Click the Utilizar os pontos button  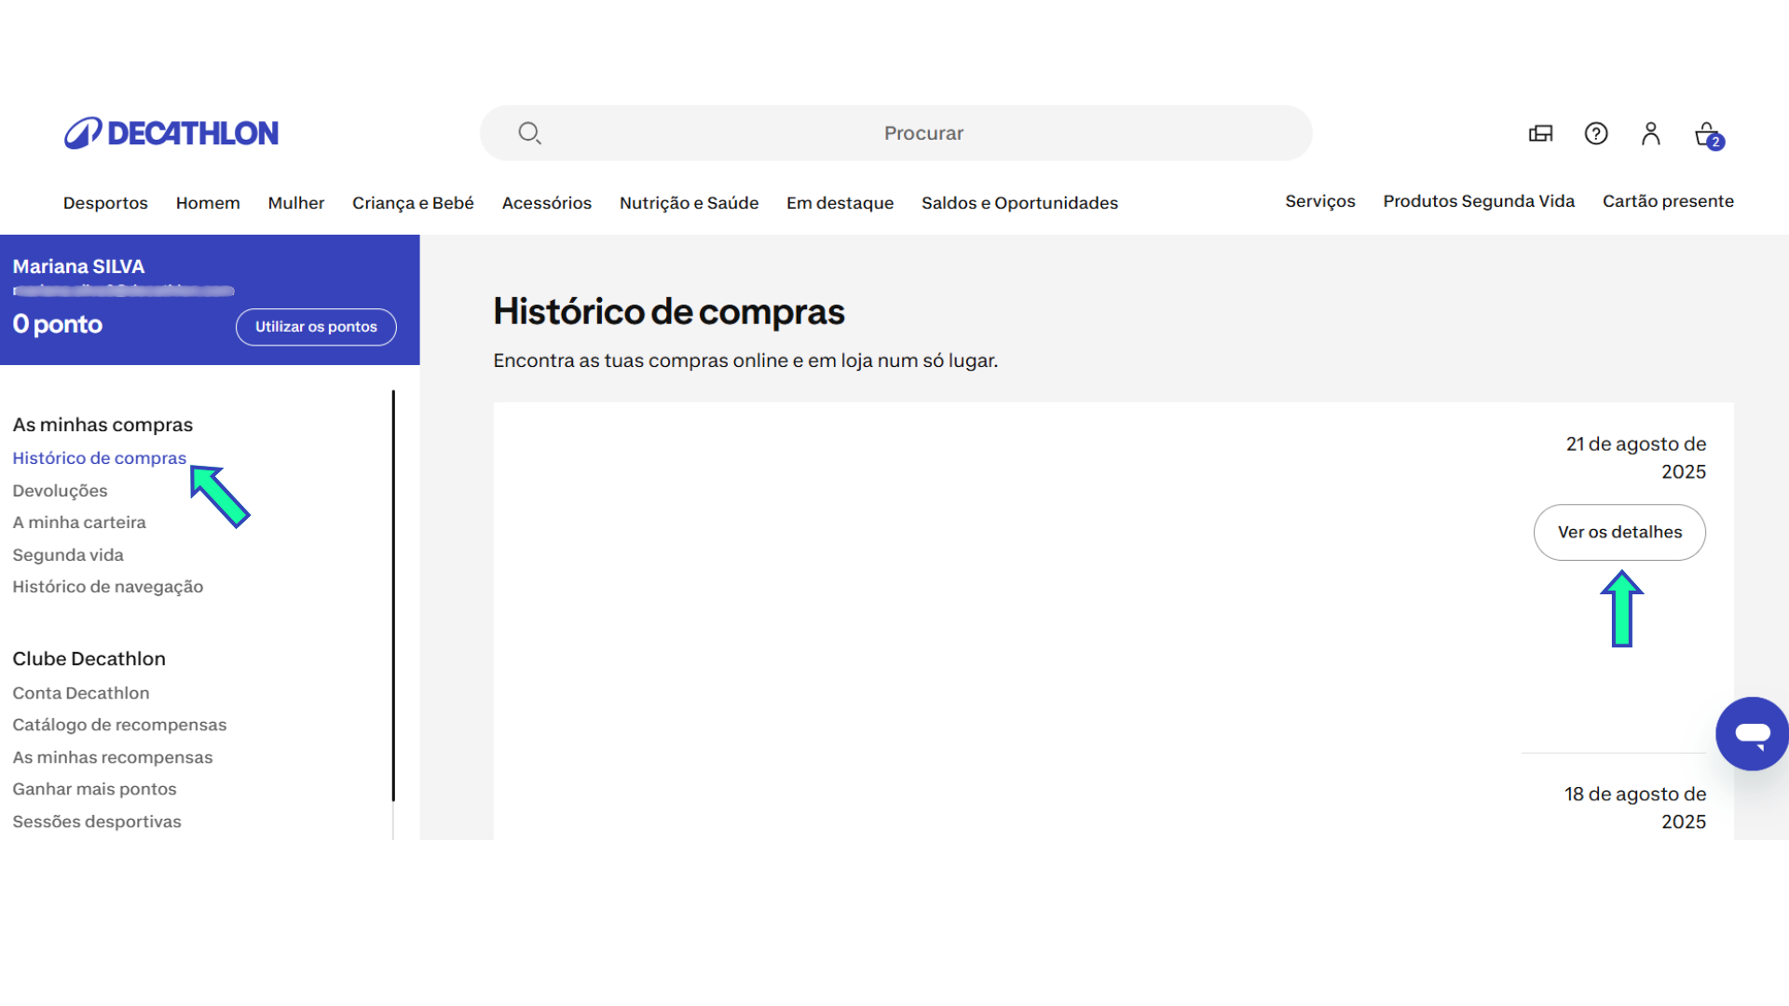[316, 327]
